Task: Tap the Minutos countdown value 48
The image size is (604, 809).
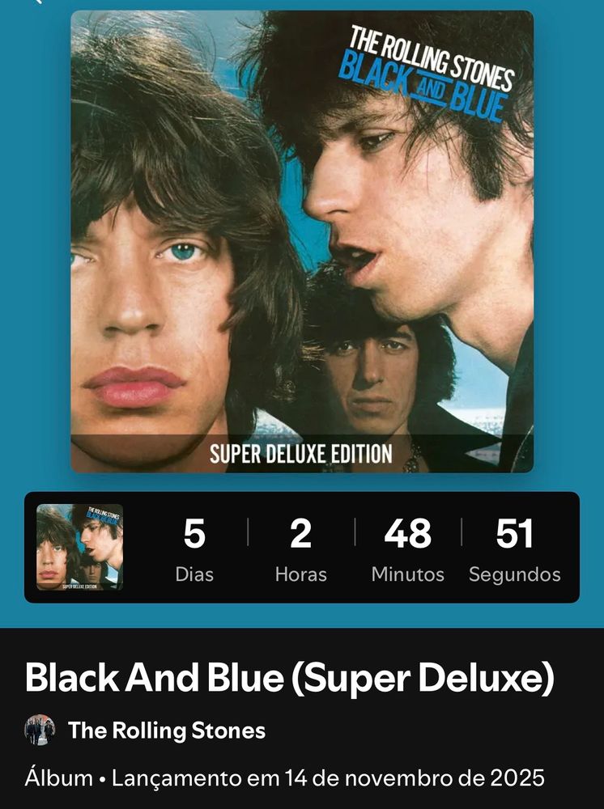Action: pos(408,533)
